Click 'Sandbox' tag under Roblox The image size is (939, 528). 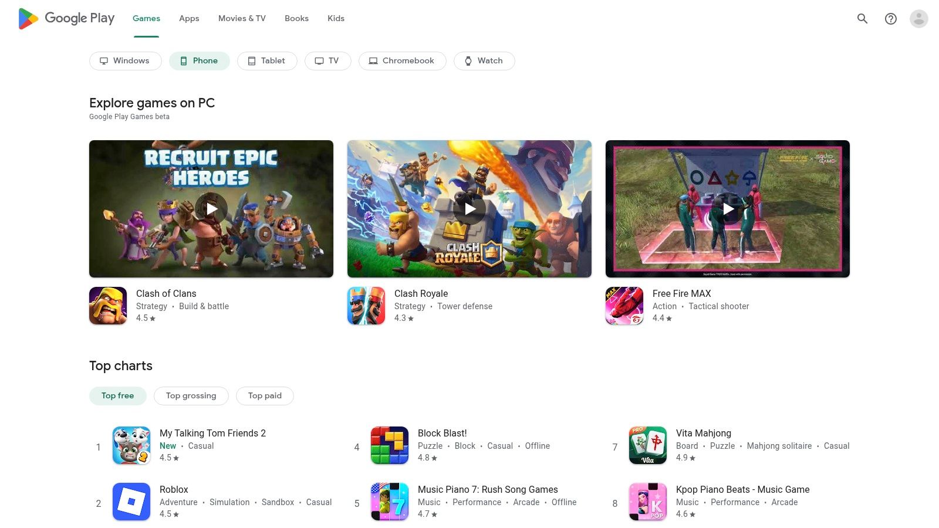[278, 502]
